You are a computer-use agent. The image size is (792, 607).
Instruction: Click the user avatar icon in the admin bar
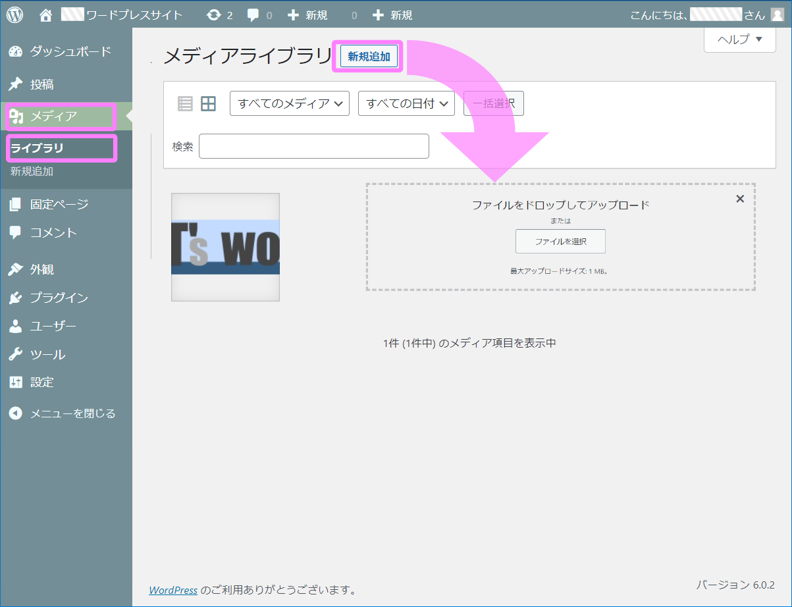tap(778, 14)
